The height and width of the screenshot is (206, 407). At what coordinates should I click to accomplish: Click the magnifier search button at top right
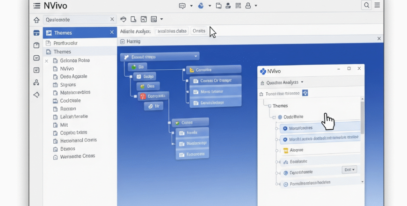[x=366, y=5]
